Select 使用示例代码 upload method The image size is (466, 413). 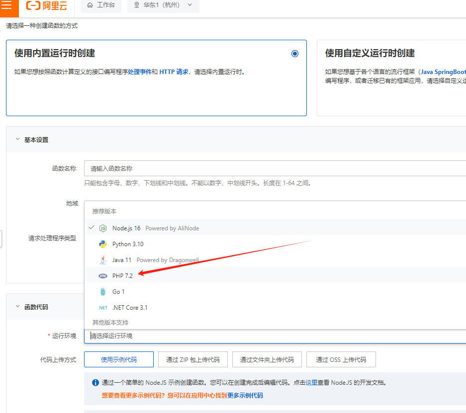119,359
